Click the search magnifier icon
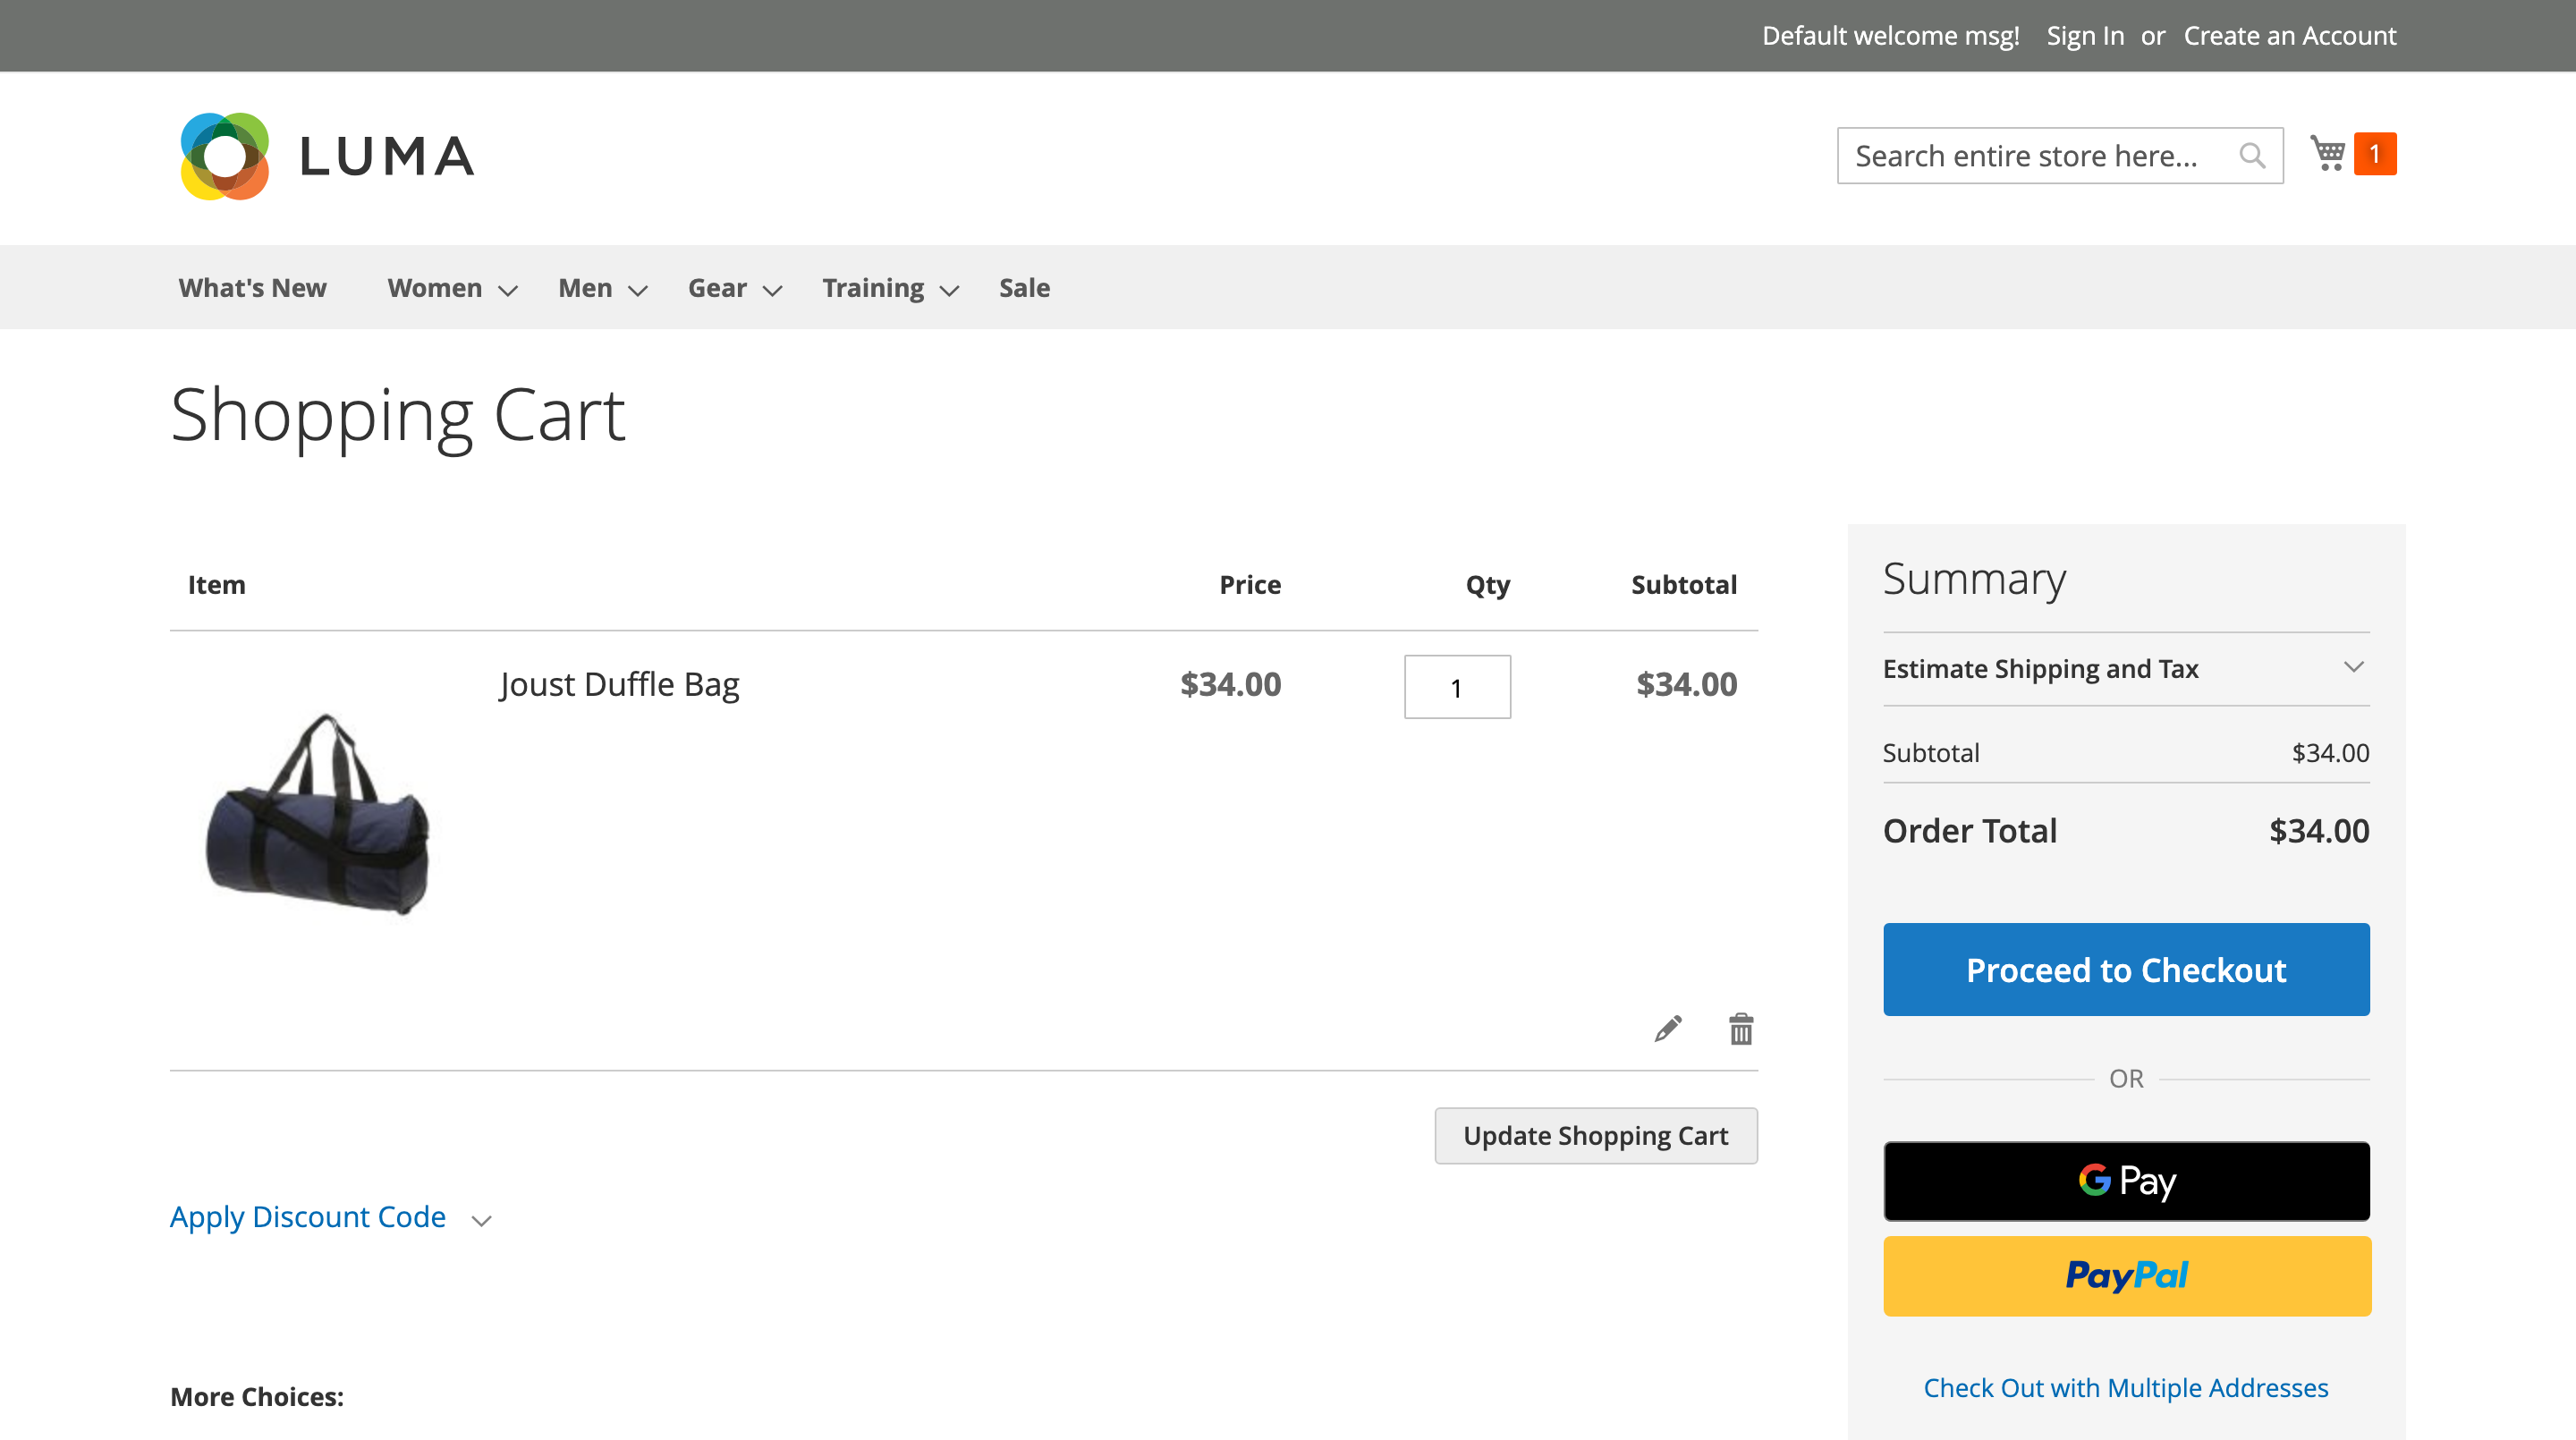 (x=2252, y=156)
